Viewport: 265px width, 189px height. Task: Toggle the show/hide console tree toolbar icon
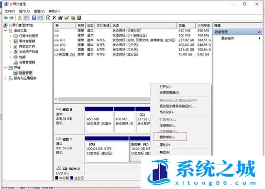point(26,18)
